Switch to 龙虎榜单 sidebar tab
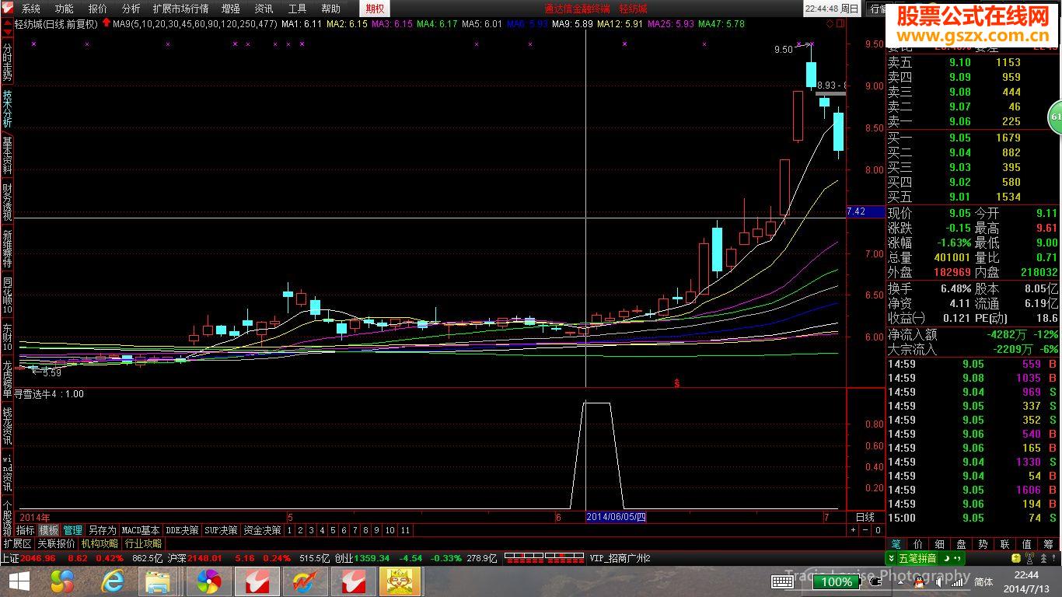This screenshot has height=597, width=1062. point(7,379)
